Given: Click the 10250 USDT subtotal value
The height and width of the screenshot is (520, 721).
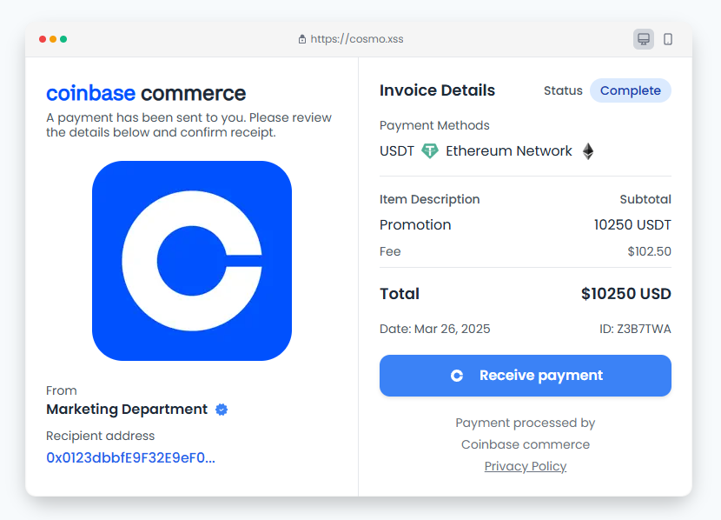Looking at the screenshot, I should [x=632, y=224].
